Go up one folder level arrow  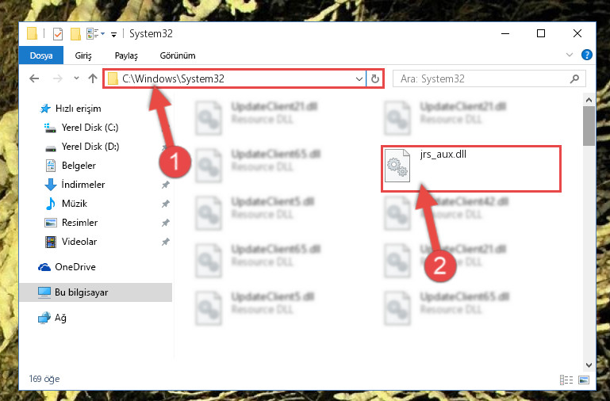coord(93,79)
